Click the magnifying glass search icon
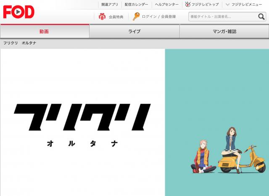The width and height of the screenshot is (269, 196). click(261, 17)
